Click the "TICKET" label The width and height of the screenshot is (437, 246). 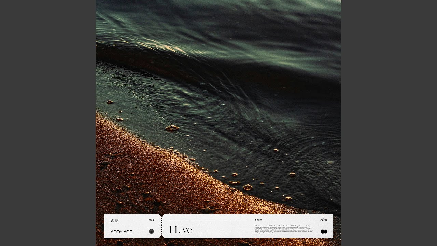[x=258, y=220]
